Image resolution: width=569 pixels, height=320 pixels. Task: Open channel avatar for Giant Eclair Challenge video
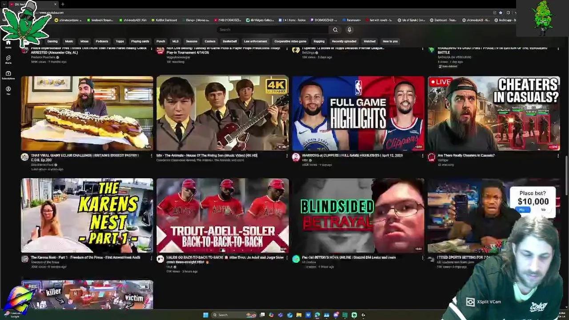point(25,157)
